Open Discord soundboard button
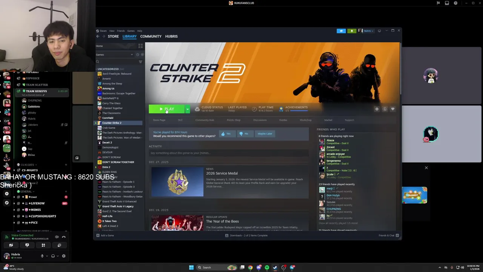 tap(59, 245)
